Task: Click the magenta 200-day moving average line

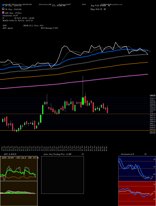Action: coord(74,82)
